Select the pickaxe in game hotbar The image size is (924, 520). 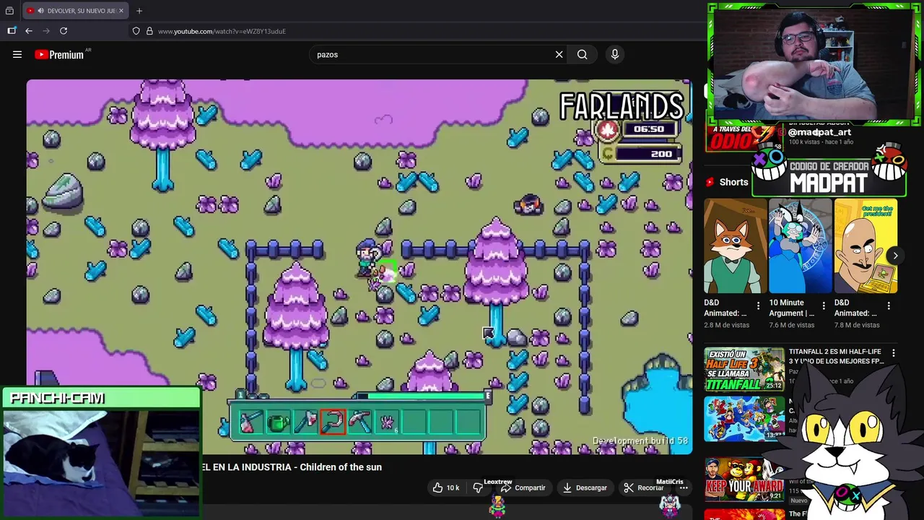click(x=360, y=422)
